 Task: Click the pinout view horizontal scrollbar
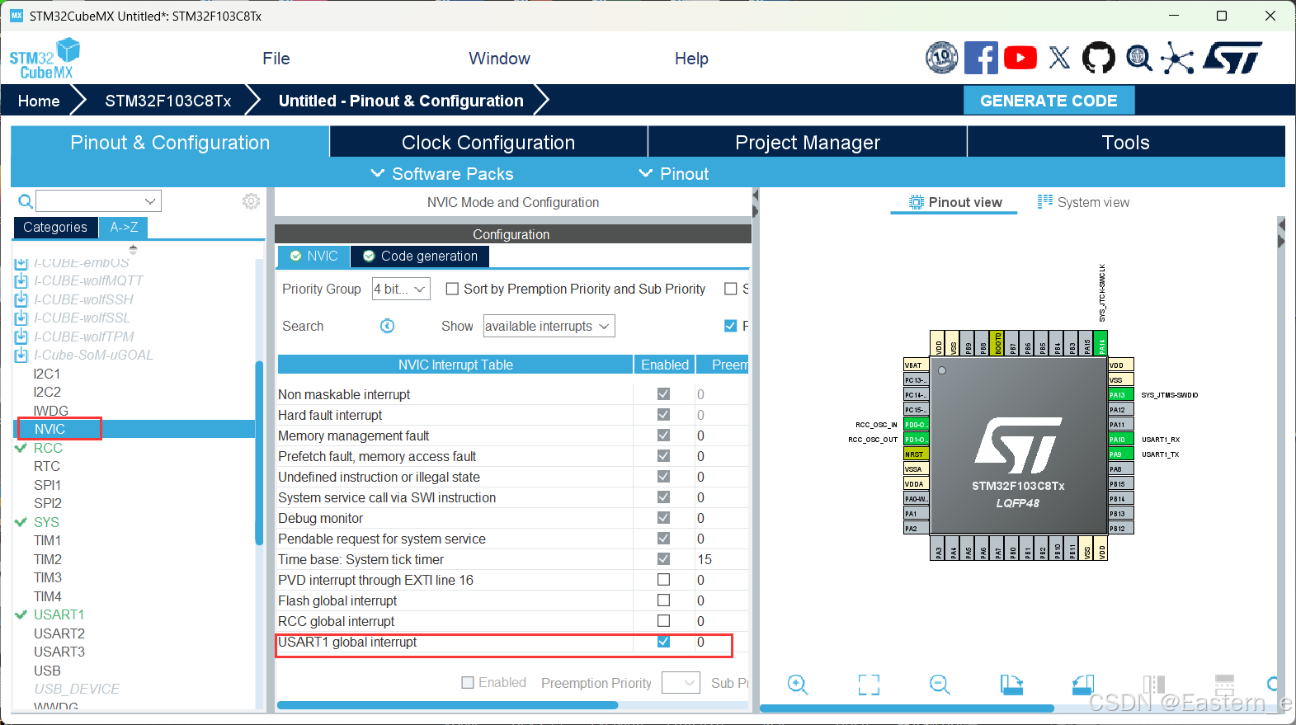[907, 708]
